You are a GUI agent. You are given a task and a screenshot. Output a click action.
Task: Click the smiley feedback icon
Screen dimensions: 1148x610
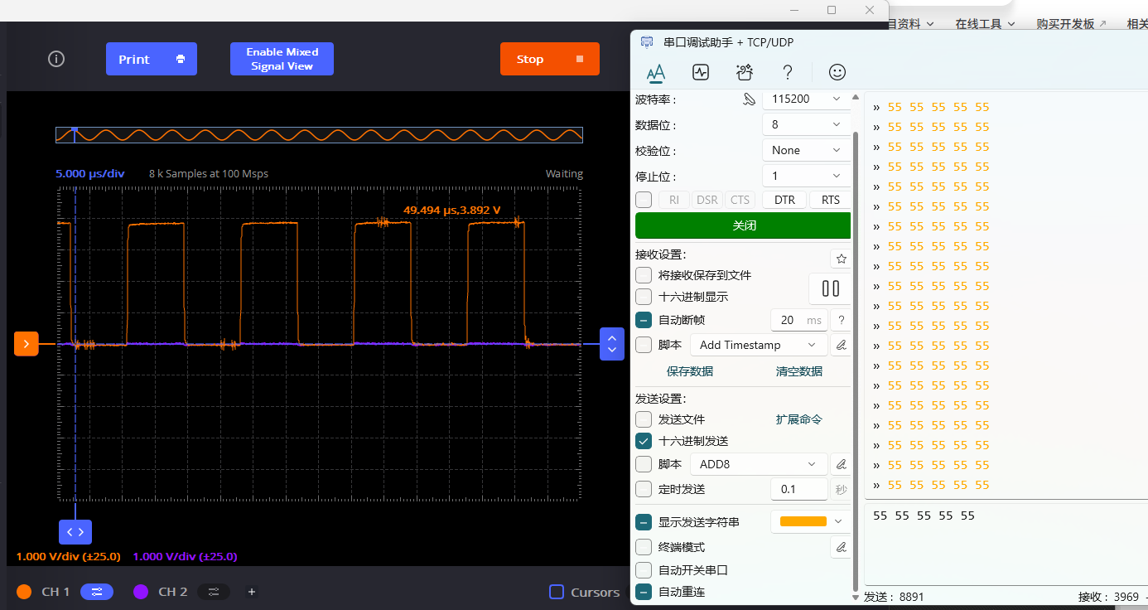click(x=837, y=72)
